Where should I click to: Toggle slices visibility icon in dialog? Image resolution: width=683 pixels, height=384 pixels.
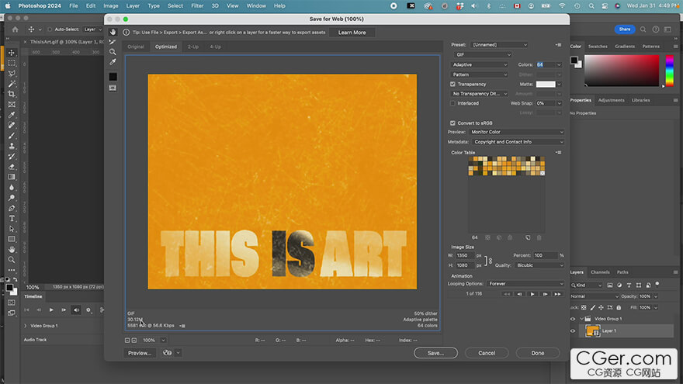tap(113, 88)
